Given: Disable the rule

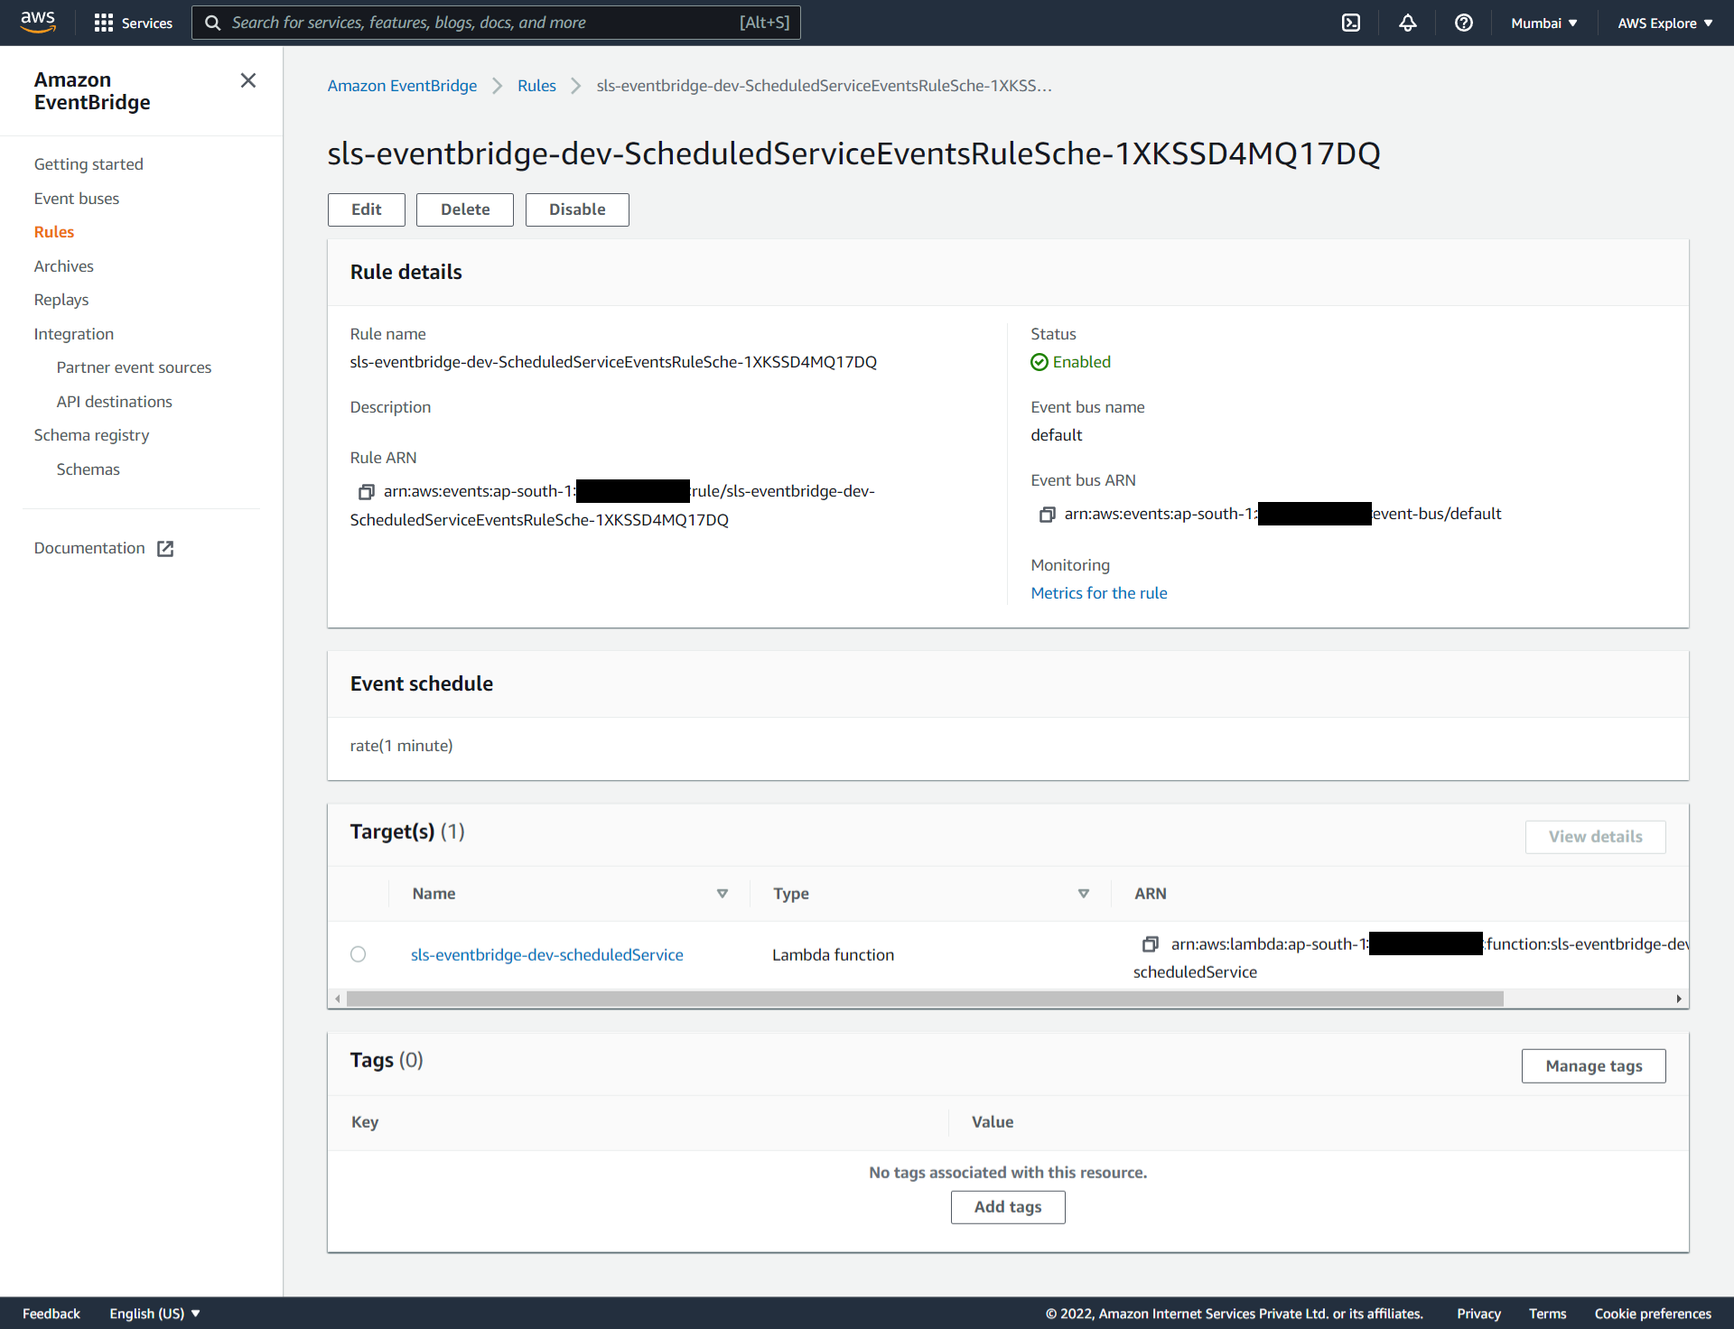Looking at the screenshot, I should pos(577,209).
